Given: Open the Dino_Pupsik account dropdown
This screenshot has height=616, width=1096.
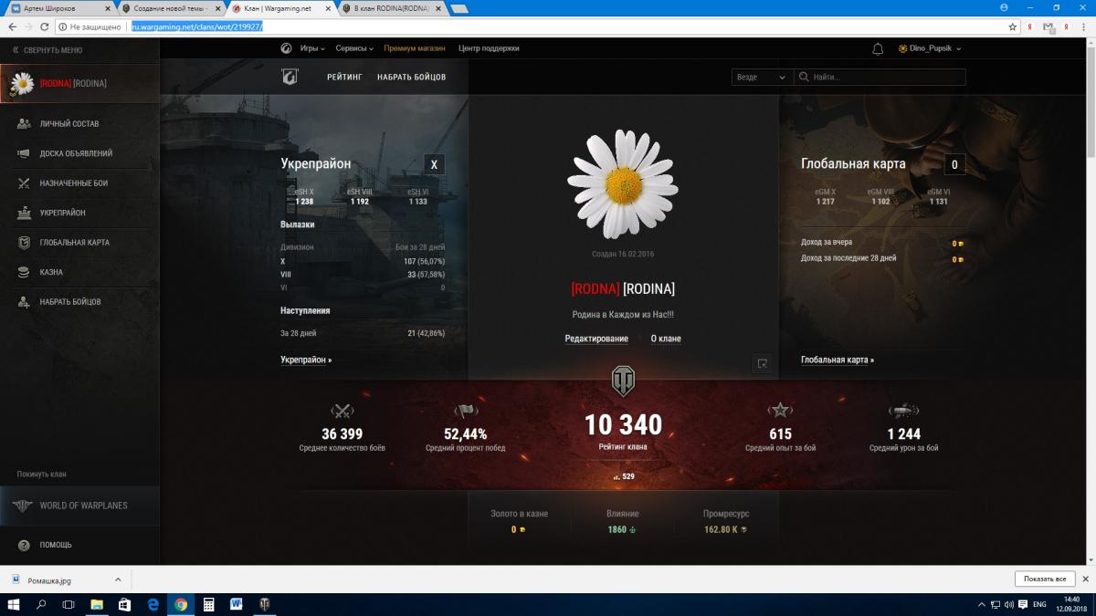Looking at the screenshot, I should pos(930,48).
